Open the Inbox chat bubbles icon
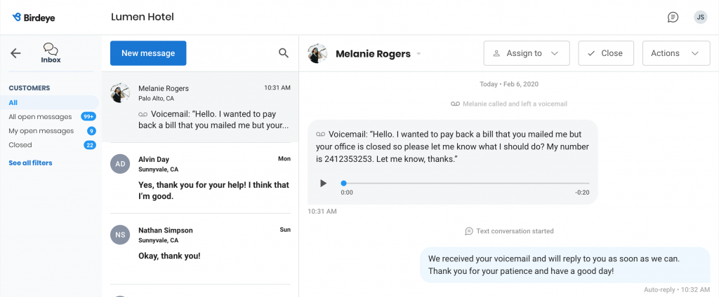This screenshot has height=297, width=719. pyautogui.click(x=51, y=49)
